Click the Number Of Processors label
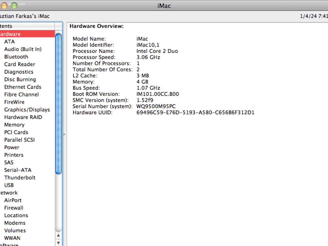The height and width of the screenshot is (246, 328). [102, 64]
